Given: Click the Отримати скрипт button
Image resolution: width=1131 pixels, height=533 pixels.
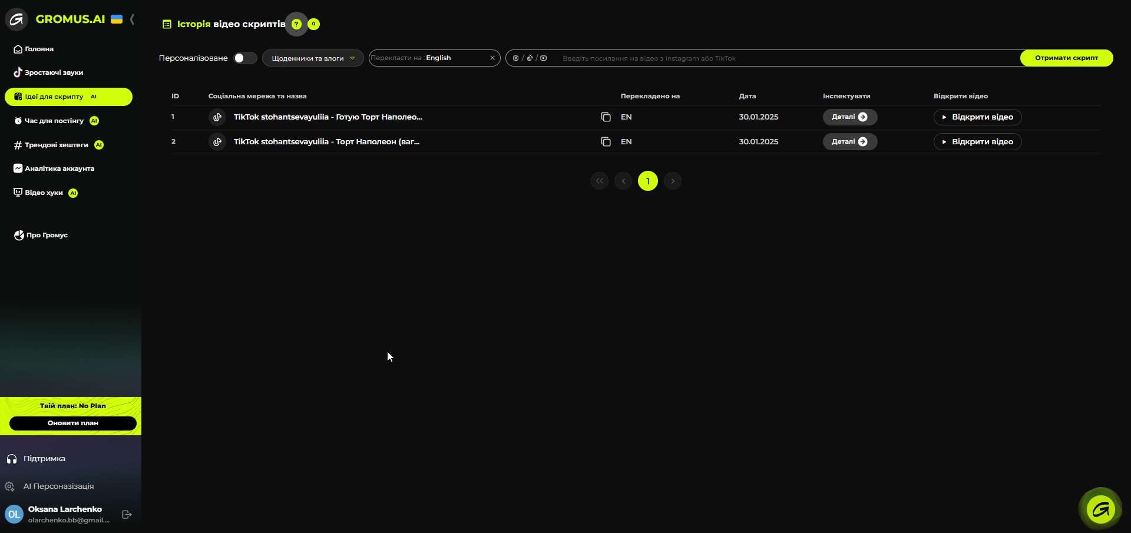Looking at the screenshot, I should click(1066, 58).
